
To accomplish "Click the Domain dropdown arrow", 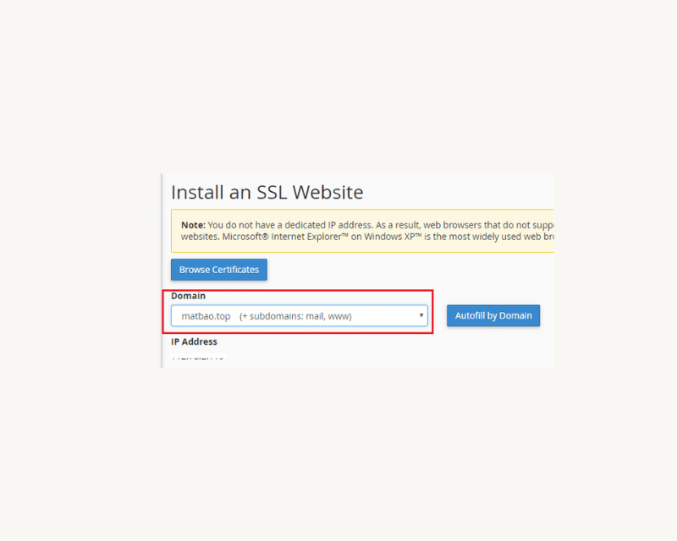I will pos(421,315).
